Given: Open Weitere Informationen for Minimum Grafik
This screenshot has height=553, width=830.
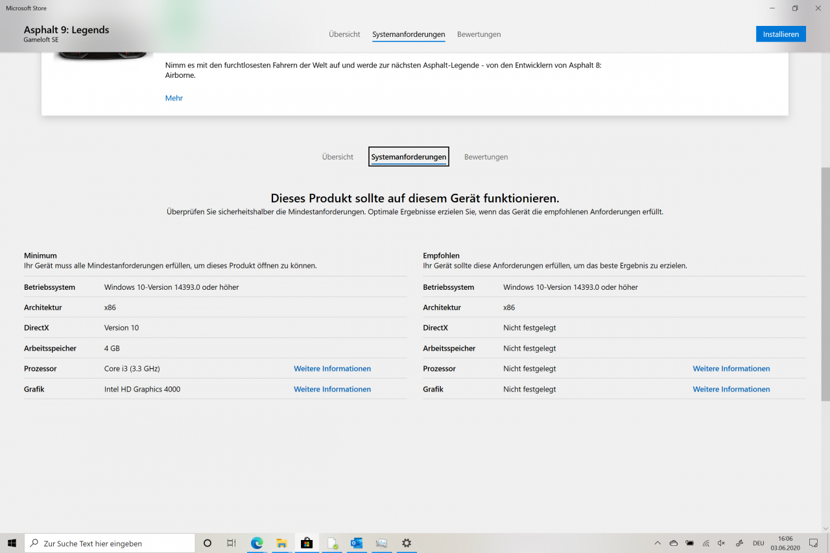Looking at the screenshot, I should (333, 390).
